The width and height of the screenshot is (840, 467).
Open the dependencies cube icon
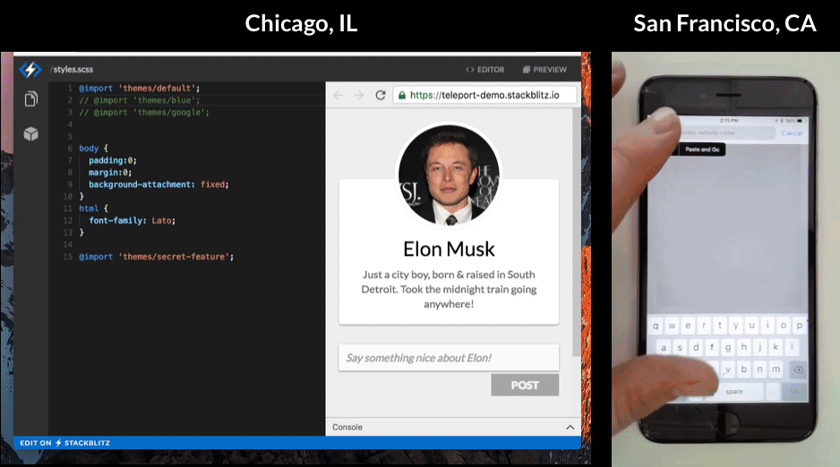pyautogui.click(x=31, y=133)
